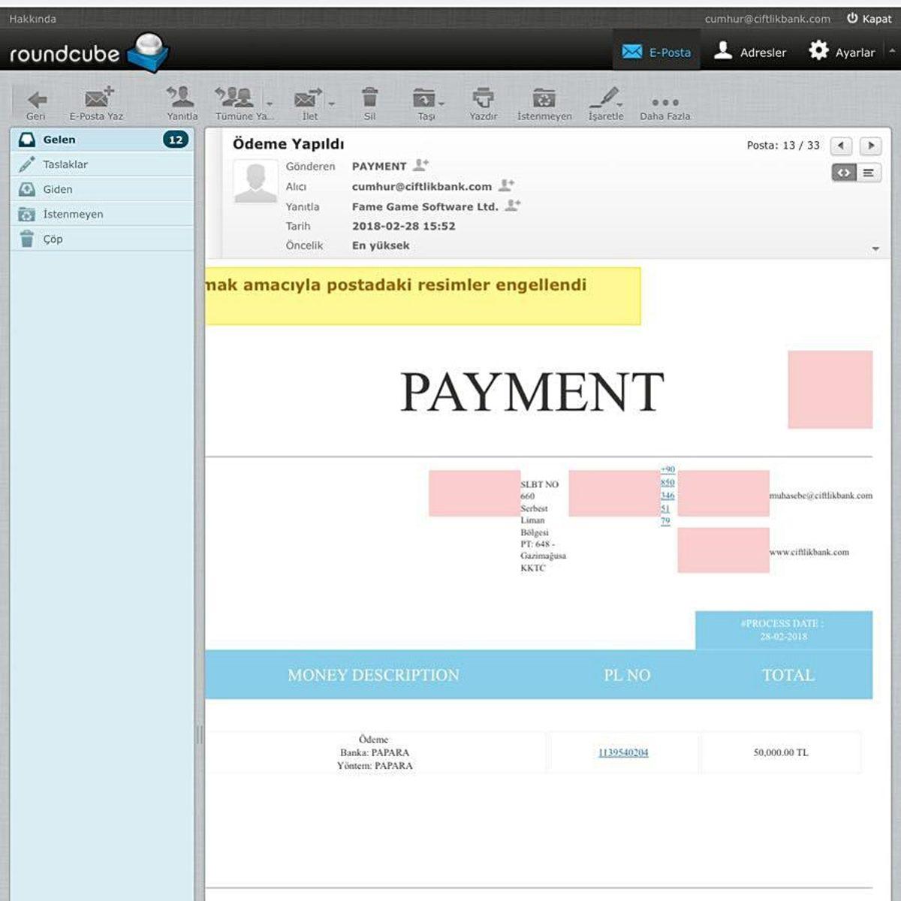Expand message headers arrow
This screenshot has width=901, height=901.
pyautogui.click(x=875, y=249)
